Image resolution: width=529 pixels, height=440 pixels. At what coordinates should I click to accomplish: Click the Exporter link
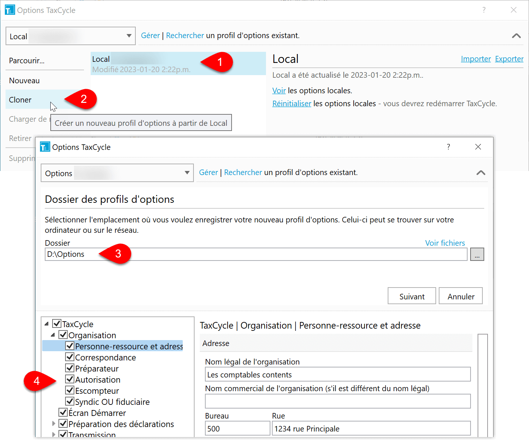[x=509, y=59]
